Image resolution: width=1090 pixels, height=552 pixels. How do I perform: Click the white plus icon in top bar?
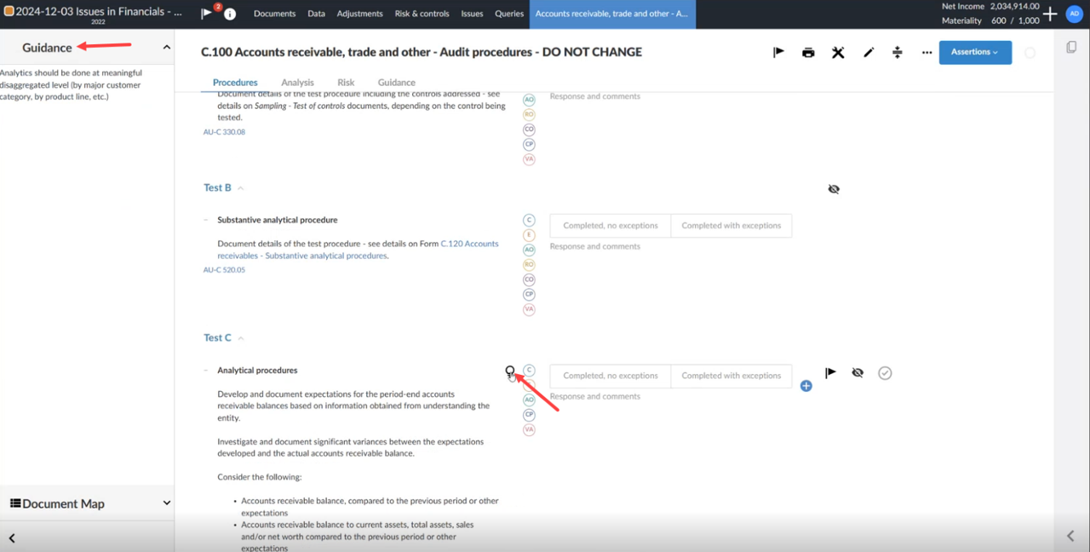(x=1050, y=14)
